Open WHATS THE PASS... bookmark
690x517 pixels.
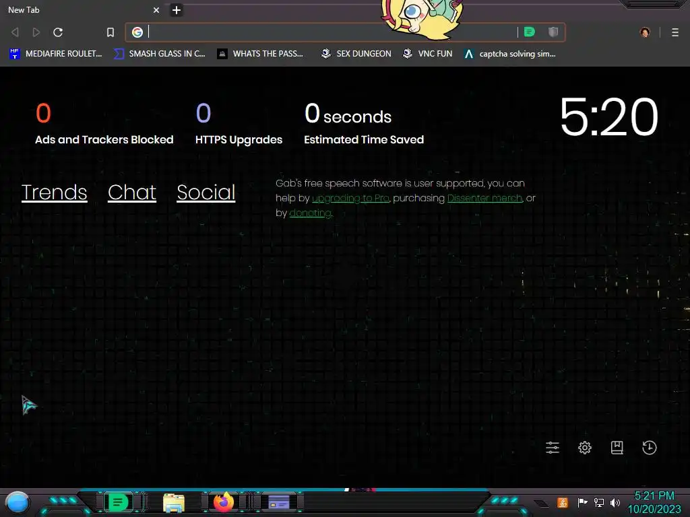260,54
